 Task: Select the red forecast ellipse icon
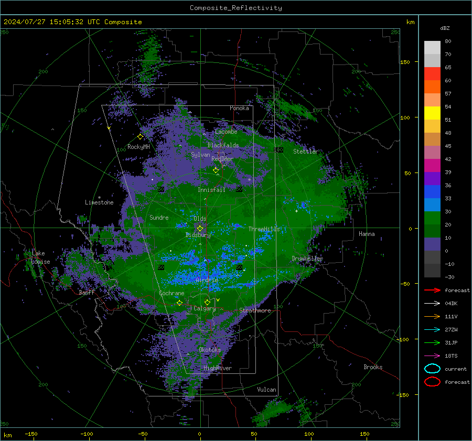point(432,382)
